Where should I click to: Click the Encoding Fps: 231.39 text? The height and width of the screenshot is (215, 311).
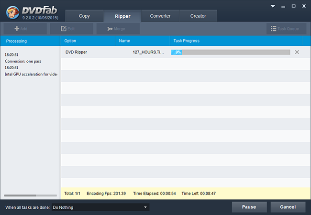pyautogui.click(x=106, y=193)
